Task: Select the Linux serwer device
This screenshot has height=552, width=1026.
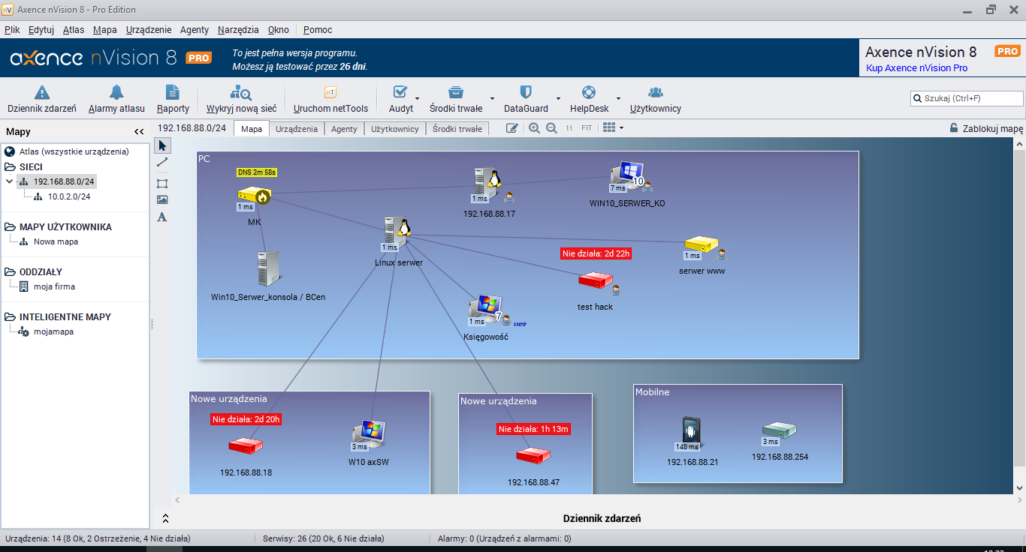Action: (x=398, y=232)
